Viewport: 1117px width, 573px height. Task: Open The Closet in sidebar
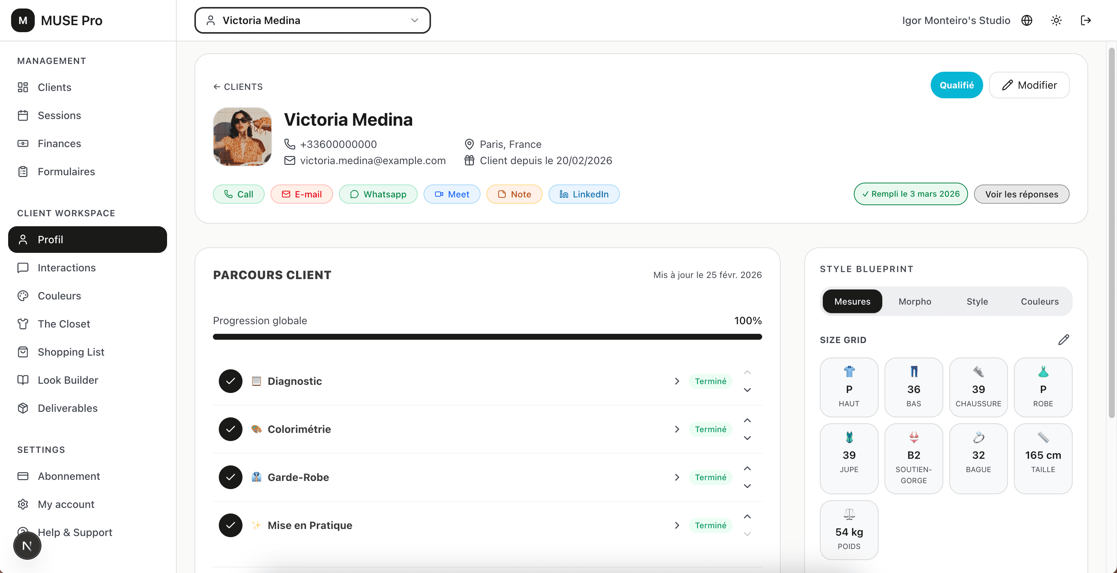[x=63, y=324]
